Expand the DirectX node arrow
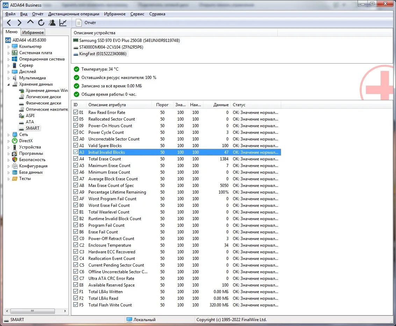This screenshot has width=396, height=326. [x=8, y=141]
